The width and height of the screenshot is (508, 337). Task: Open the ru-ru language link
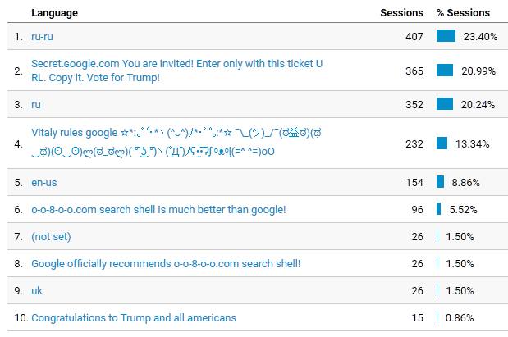click(x=42, y=37)
